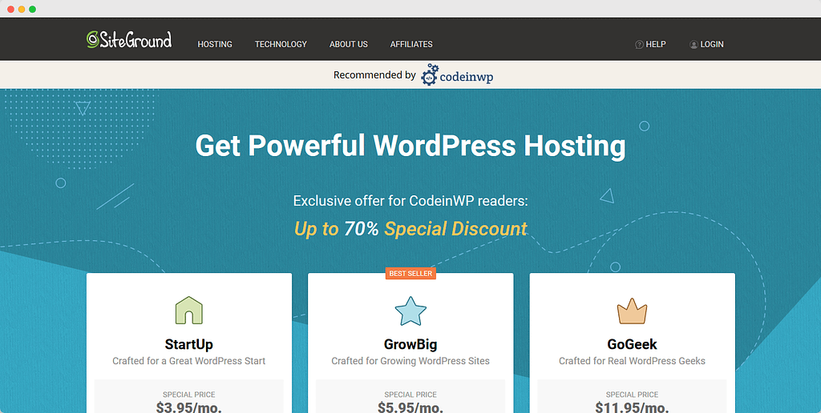Select the GrowBig plan title
821x413 pixels.
410,344
